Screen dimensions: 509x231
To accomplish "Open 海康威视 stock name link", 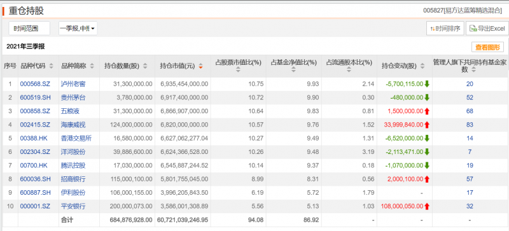I will [x=73, y=125].
